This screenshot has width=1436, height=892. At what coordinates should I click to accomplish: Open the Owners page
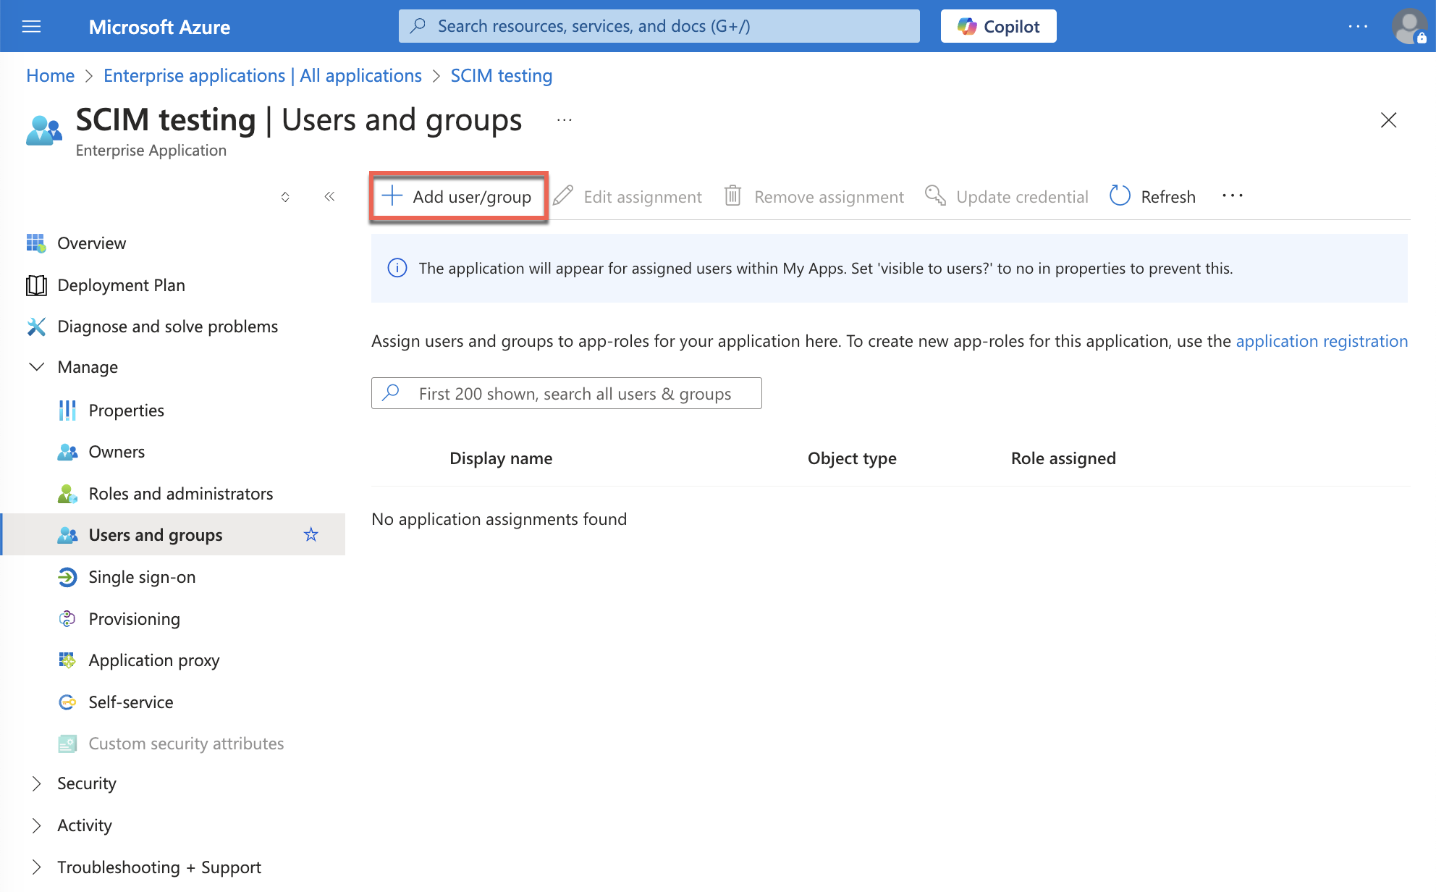tap(116, 451)
